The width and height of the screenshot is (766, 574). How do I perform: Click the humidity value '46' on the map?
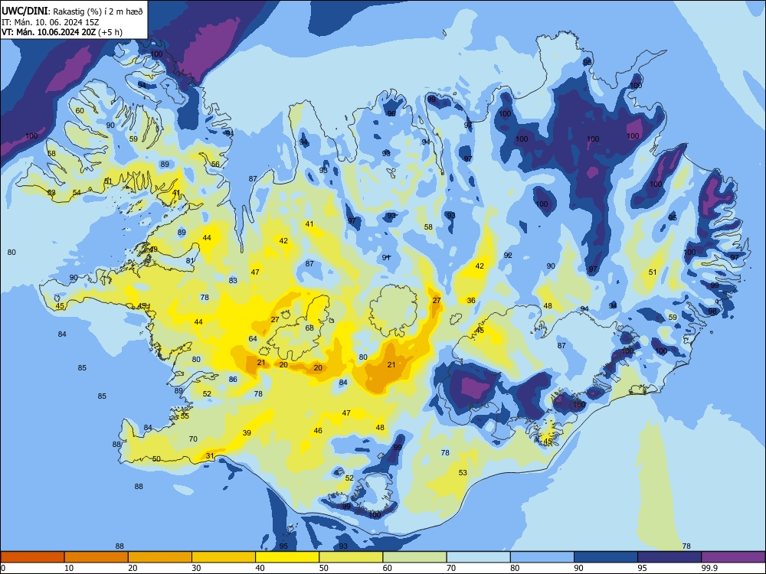pos(318,430)
